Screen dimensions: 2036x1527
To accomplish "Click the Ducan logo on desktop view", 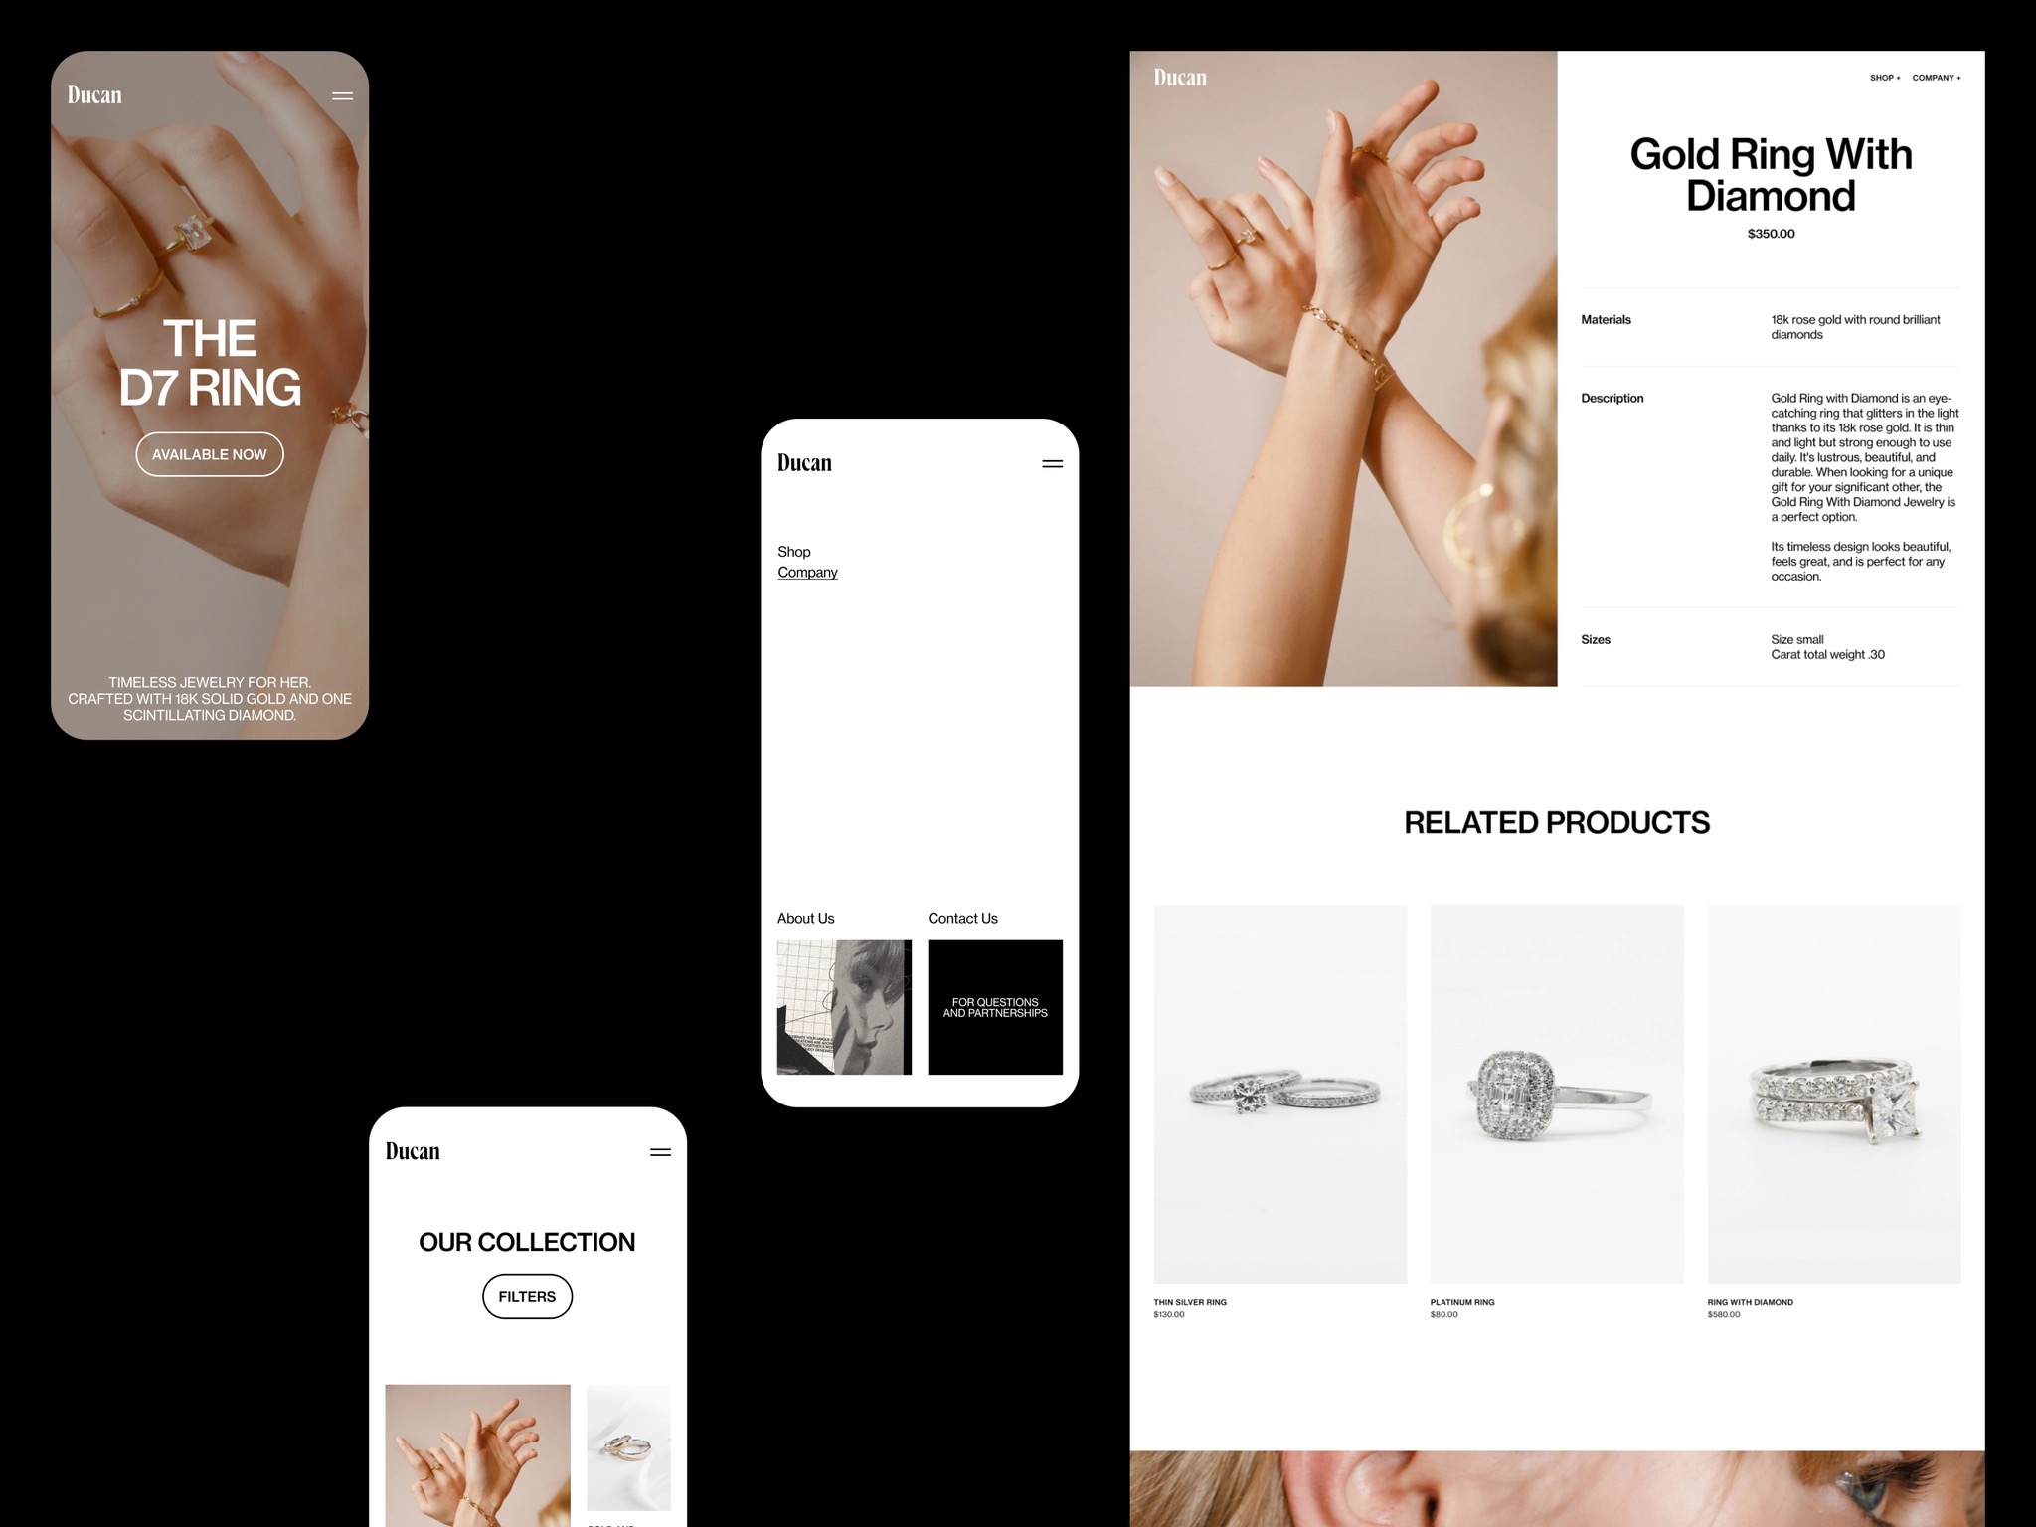I will (x=1178, y=76).
